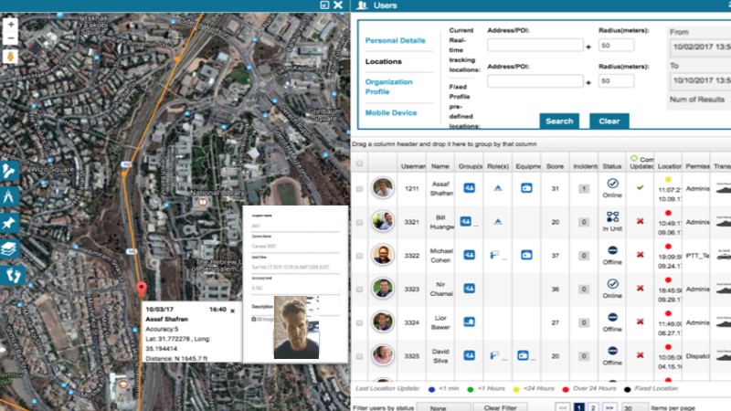The height and width of the screenshot is (411, 731).
Task: Switch to the Personal Details tab
Action: click(395, 41)
